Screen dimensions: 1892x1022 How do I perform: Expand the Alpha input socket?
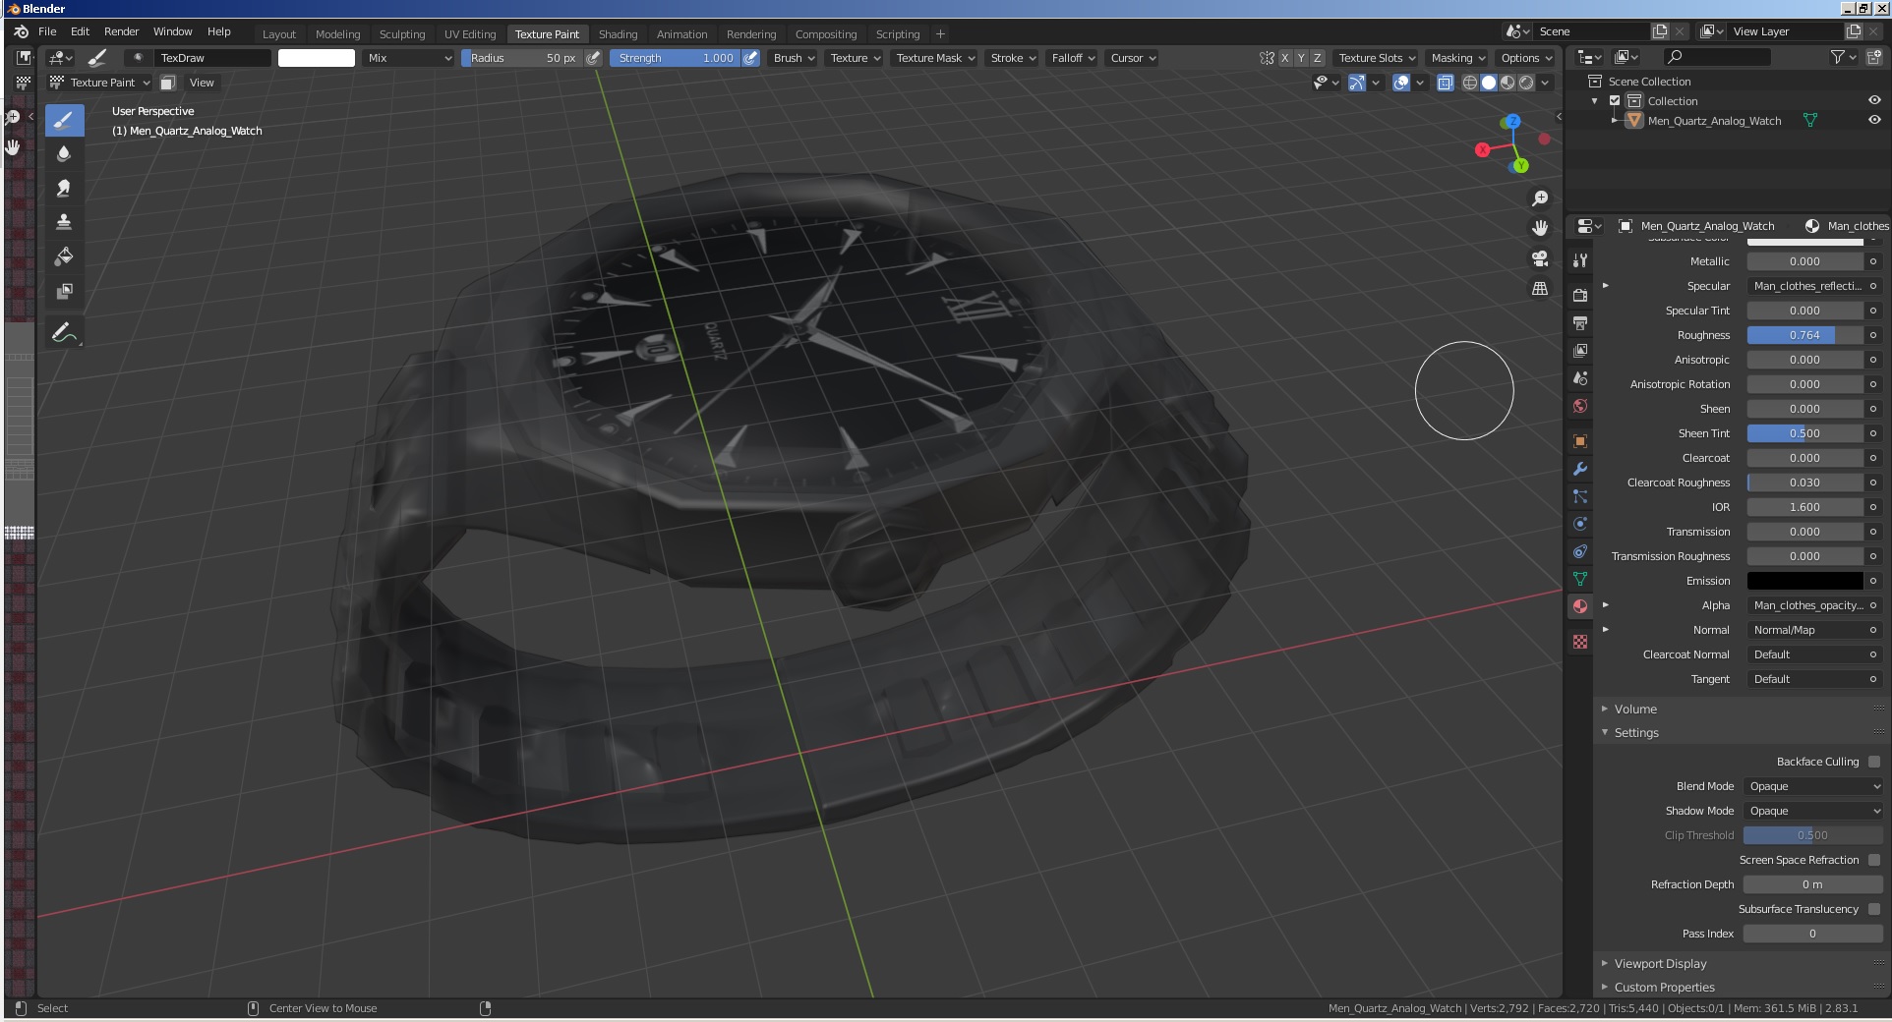[x=1605, y=604]
